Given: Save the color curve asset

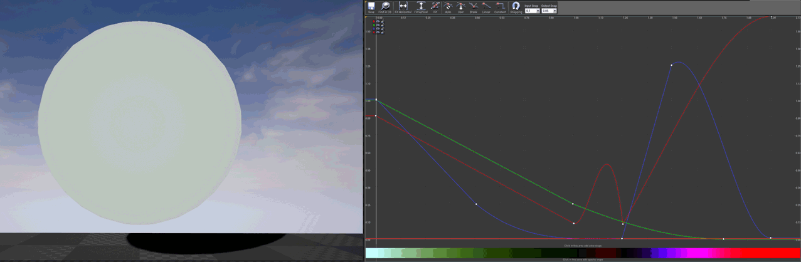Looking at the screenshot, I should coord(371,6).
